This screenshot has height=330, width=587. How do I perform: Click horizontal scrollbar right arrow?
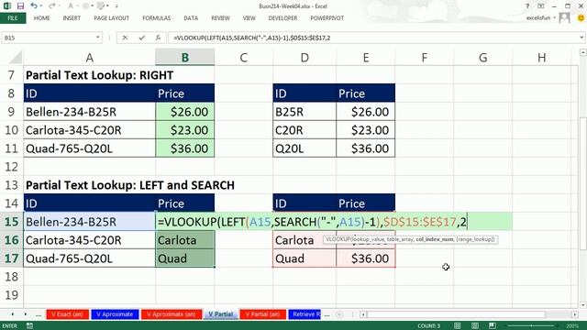575,314
